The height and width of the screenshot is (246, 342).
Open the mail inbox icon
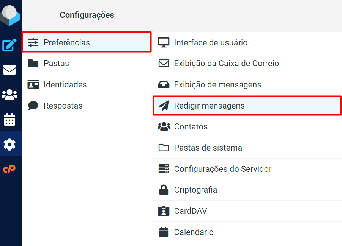[x=10, y=70]
